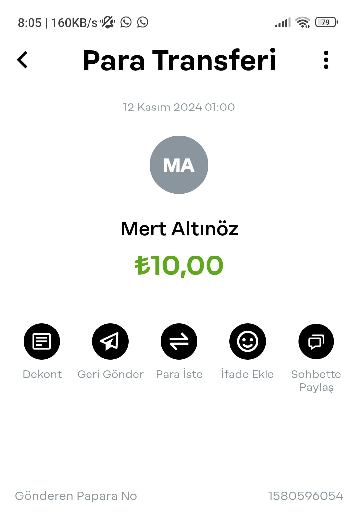The width and height of the screenshot is (358, 512).
Task: Tap the Mert Altınöz name
Action: pyautogui.click(x=179, y=229)
